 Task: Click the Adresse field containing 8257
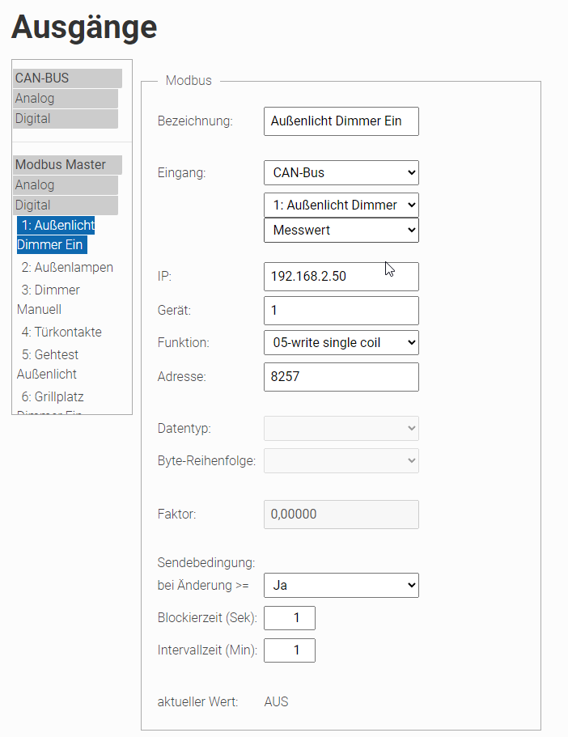[341, 377]
